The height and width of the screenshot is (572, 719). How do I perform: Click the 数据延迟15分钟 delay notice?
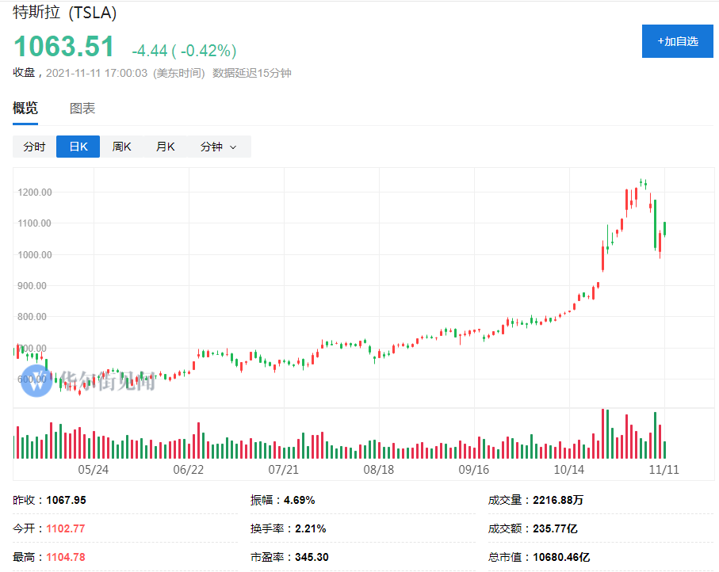(x=252, y=74)
